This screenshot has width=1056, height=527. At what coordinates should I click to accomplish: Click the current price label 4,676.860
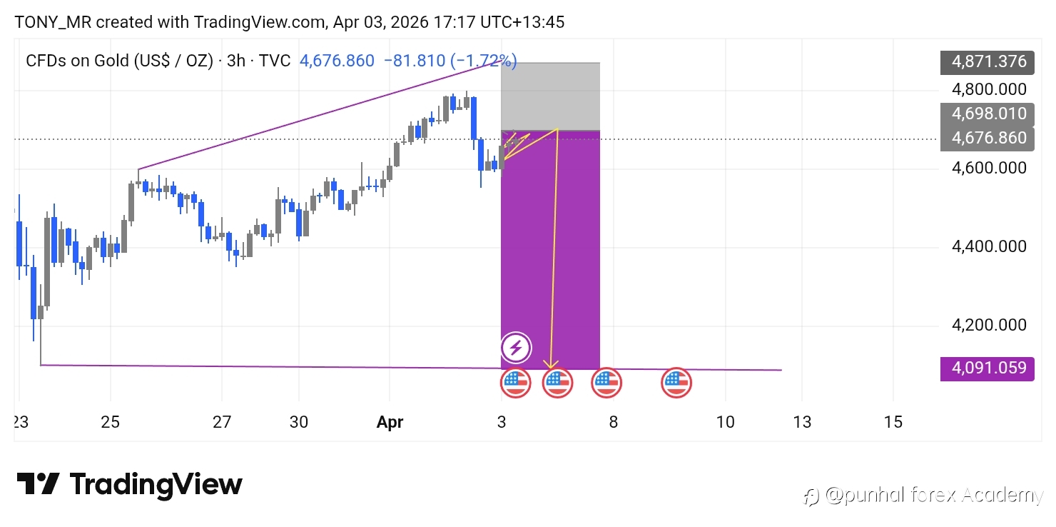[x=988, y=138]
